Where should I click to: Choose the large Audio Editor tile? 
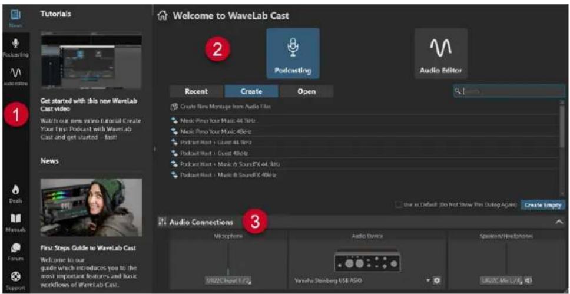[441, 54]
